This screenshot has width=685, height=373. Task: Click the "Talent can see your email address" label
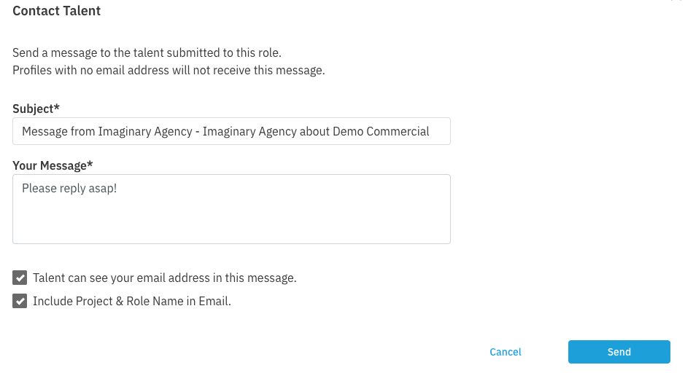(164, 278)
